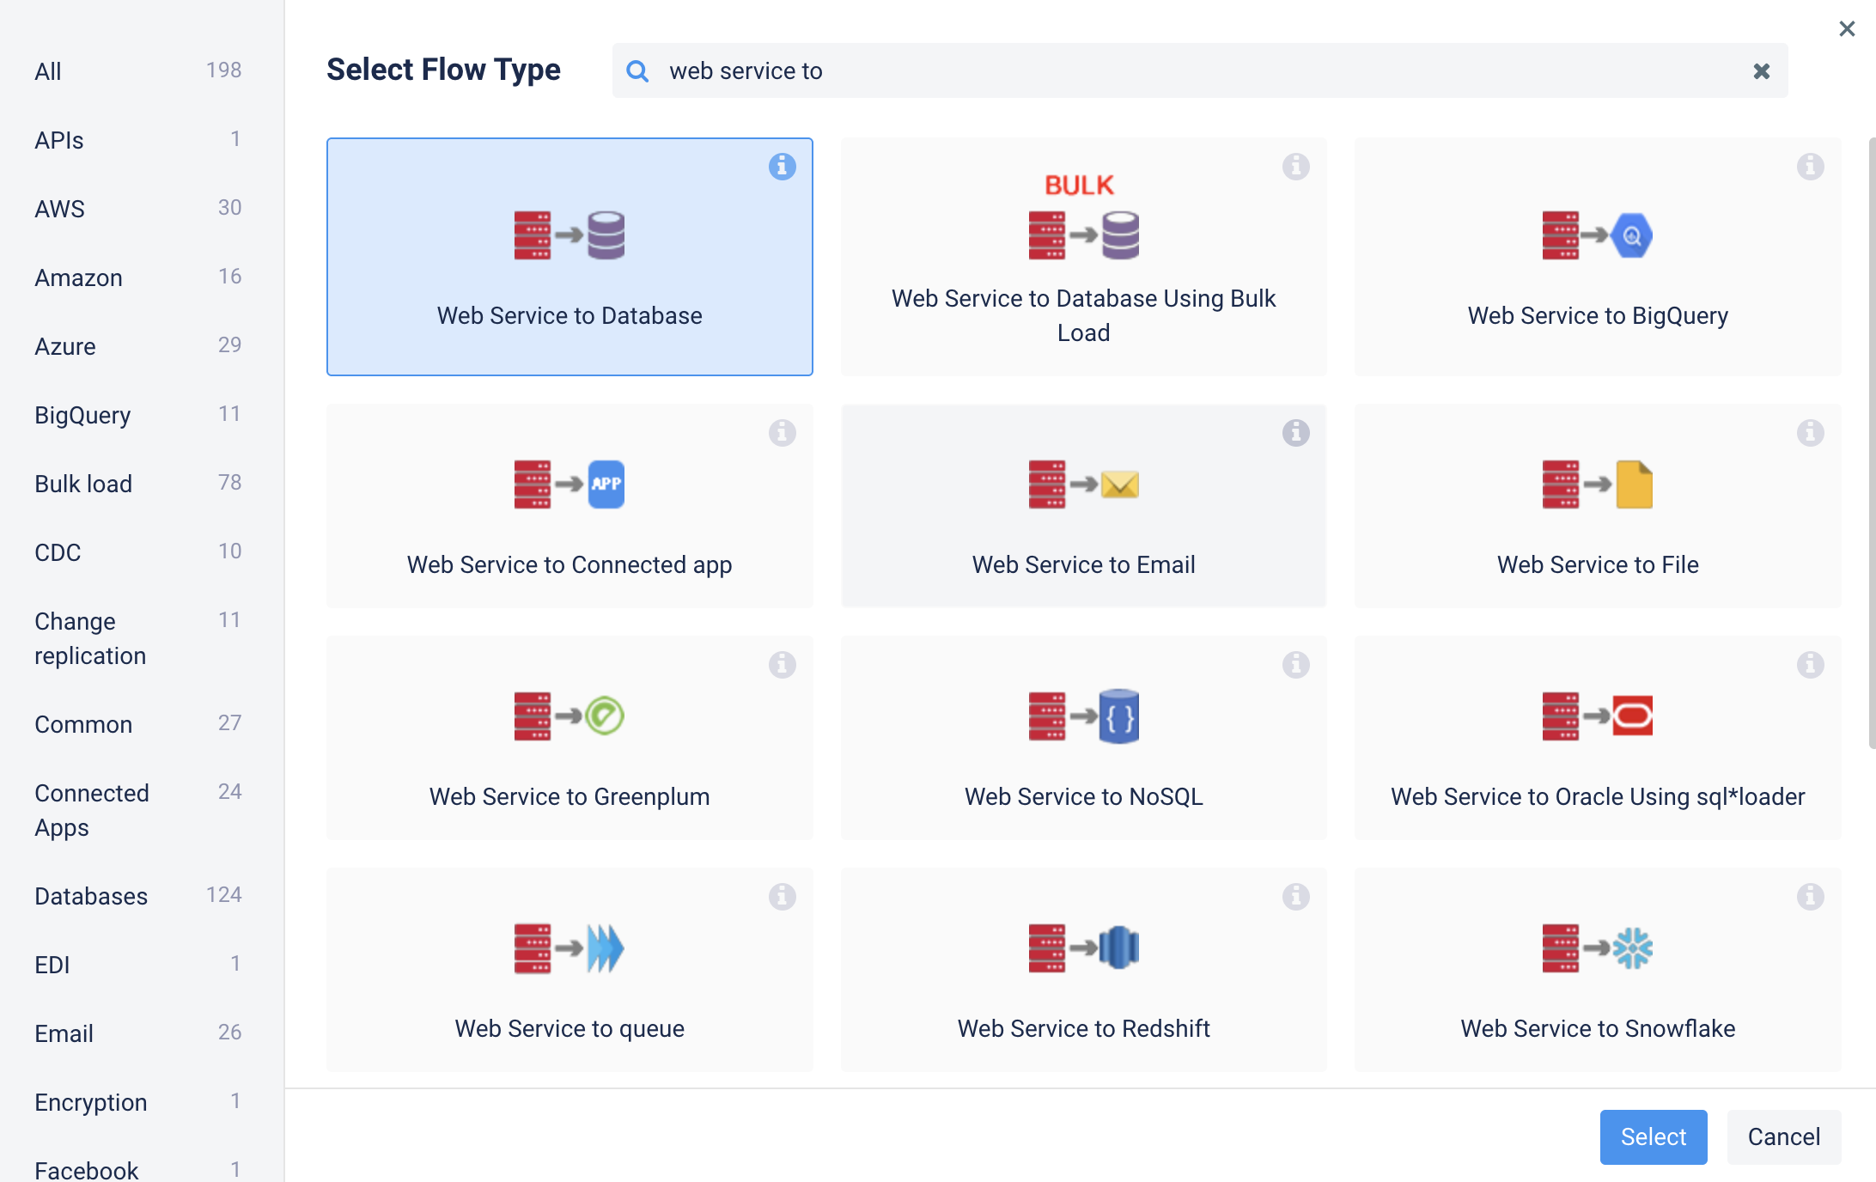The width and height of the screenshot is (1876, 1182).
Task: Click the search magnifier icon
Action: pyautogui.click(x=637, y=70)
